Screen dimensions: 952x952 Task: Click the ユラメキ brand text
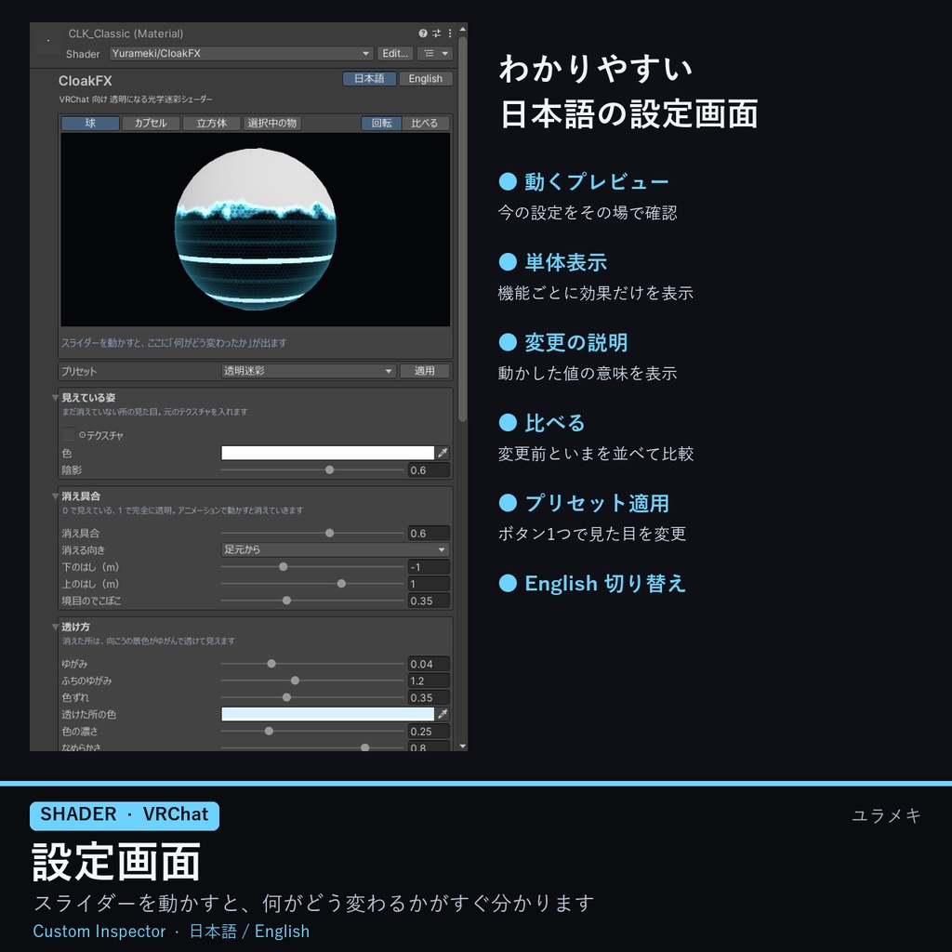886,815
